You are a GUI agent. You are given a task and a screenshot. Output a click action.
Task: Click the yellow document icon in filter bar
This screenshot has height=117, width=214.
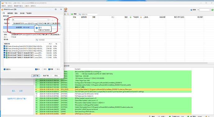(68, 14)
